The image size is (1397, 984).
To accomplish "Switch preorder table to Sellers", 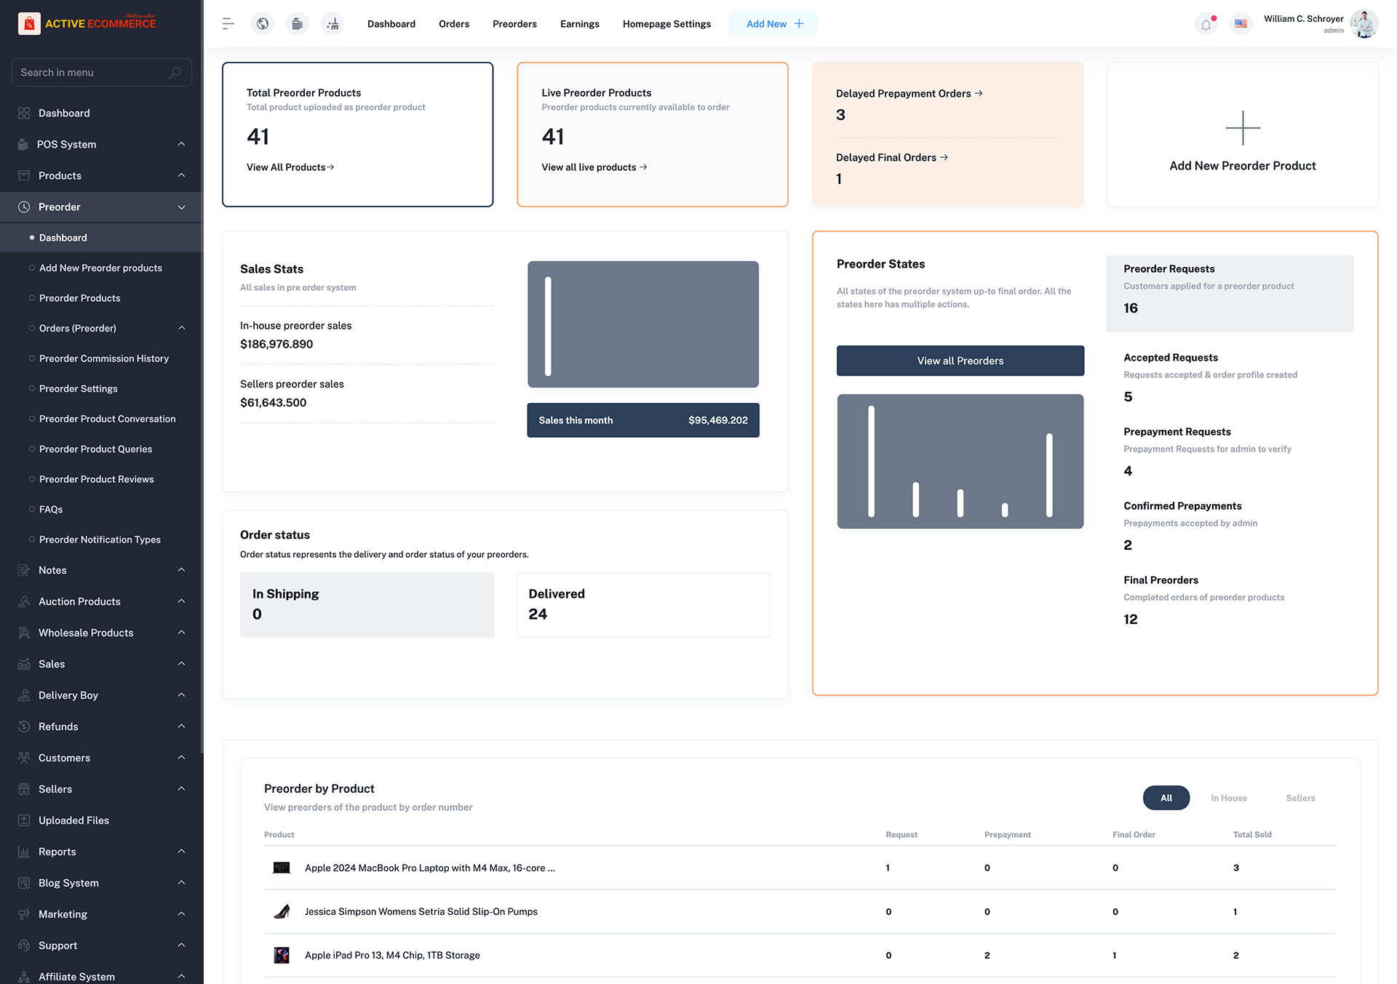I will (1300, 798).
